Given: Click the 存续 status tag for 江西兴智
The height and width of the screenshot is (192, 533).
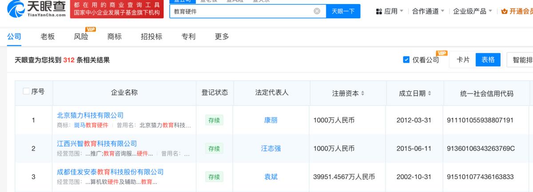Looking at the screenshot, I should [x=214, y=148].
